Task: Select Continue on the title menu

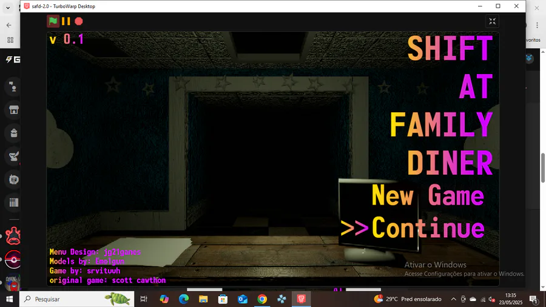Action: [x=428, y=228]
